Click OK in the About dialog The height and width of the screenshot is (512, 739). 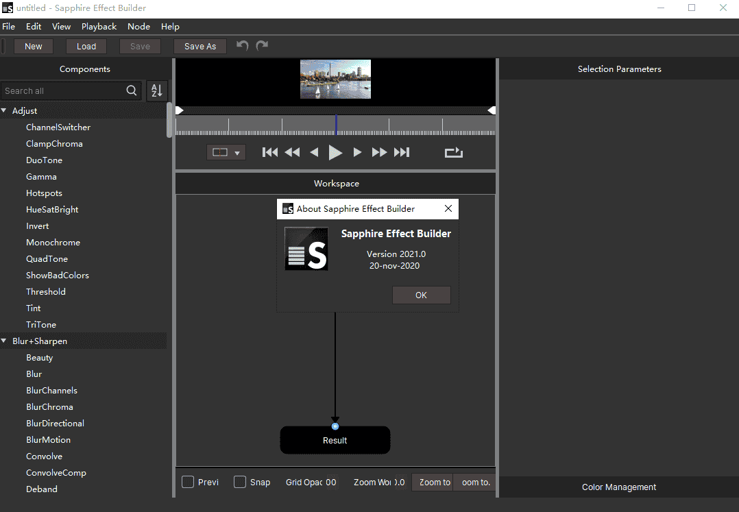pos(422,295)
